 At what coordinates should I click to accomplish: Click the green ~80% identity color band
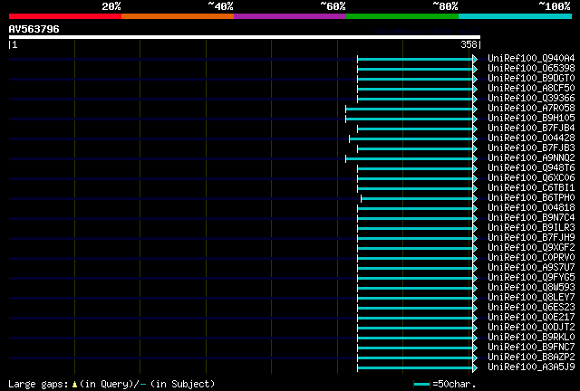402,16
